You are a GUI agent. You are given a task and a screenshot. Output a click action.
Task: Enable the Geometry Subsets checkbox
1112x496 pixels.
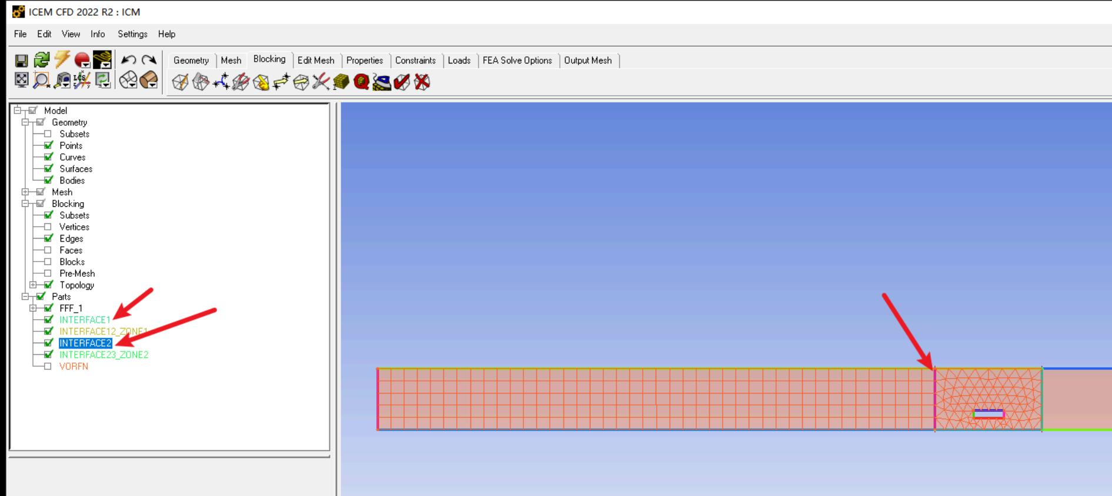48,134
